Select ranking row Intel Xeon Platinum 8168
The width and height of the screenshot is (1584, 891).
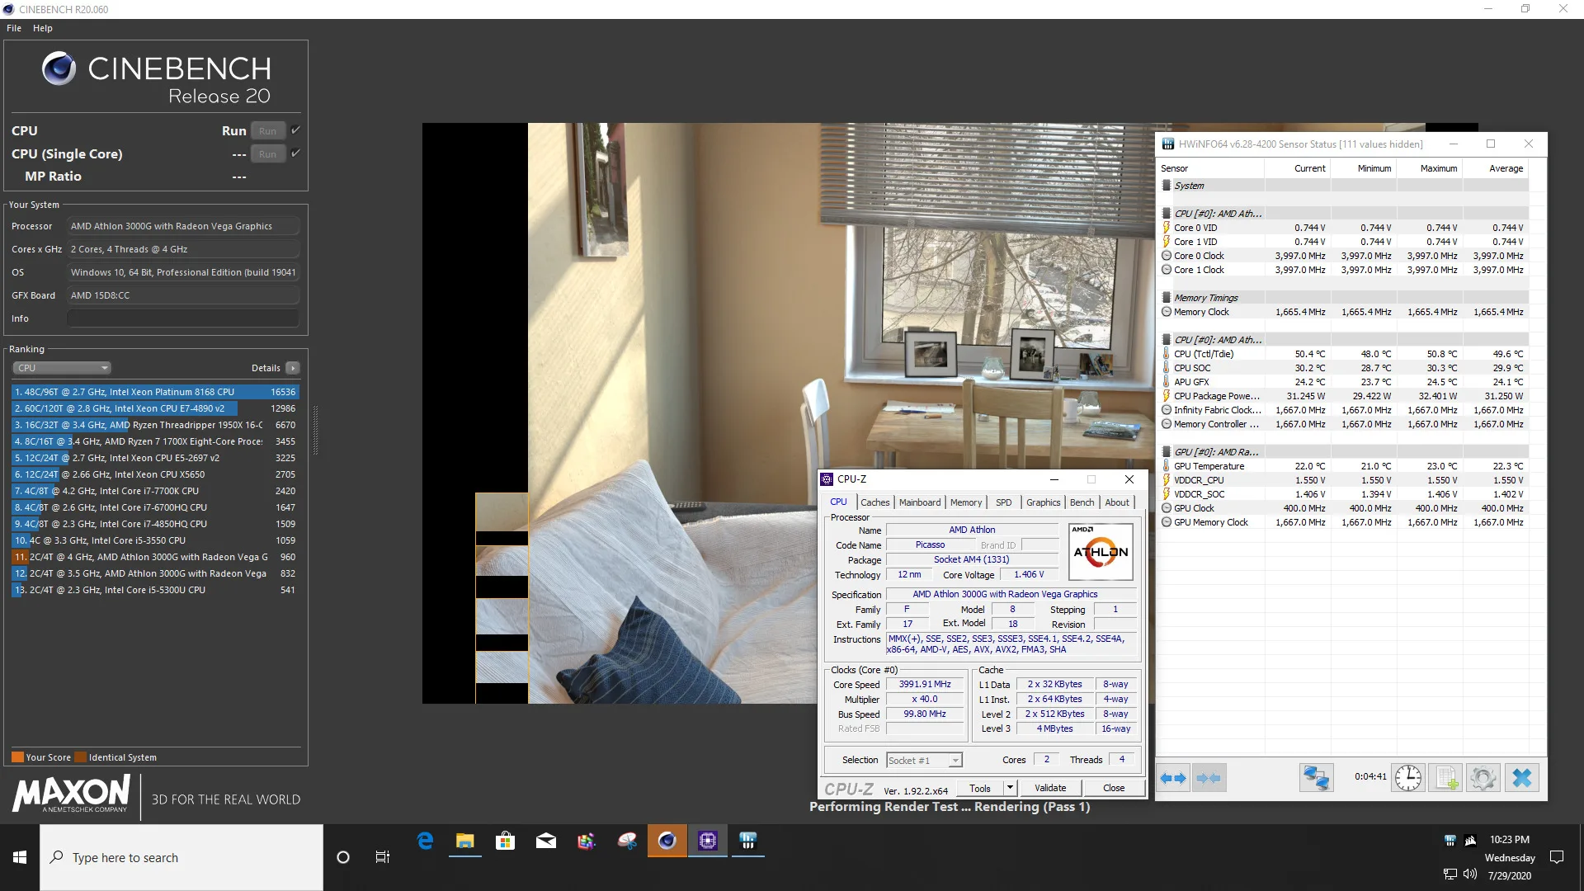155,392
